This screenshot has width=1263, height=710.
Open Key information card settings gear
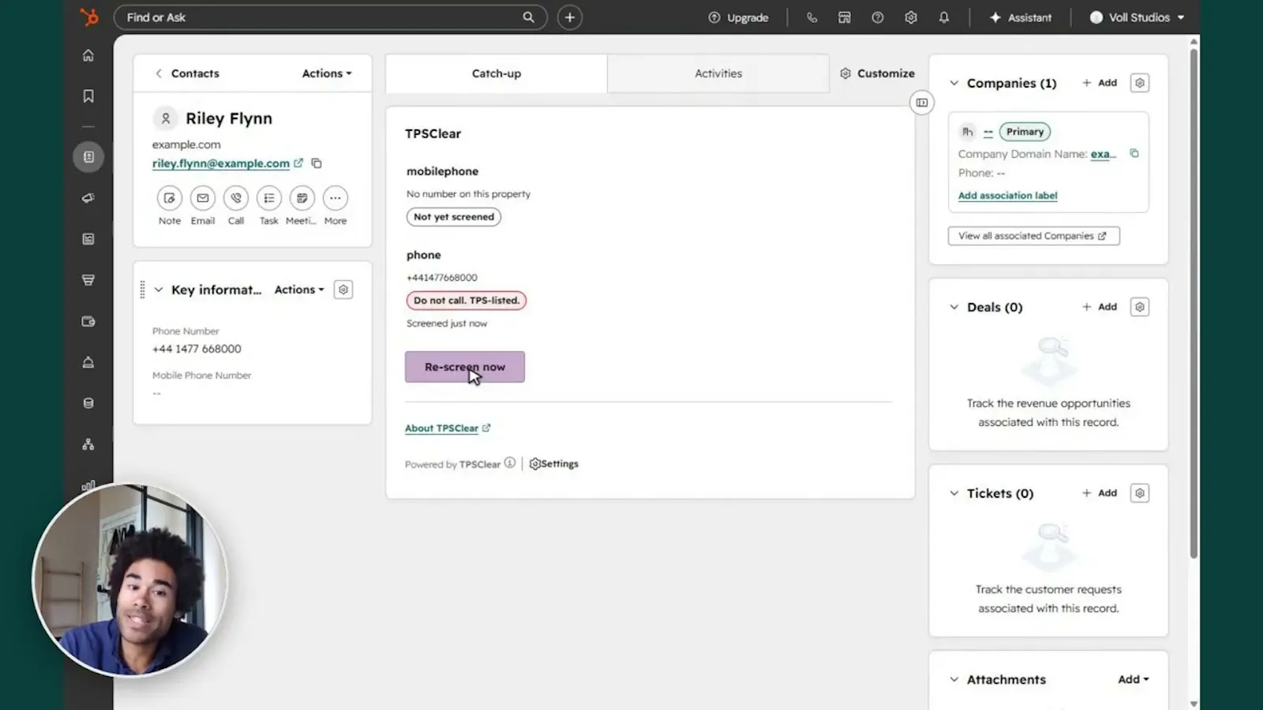pyautogui.click(x=343, y=290)
